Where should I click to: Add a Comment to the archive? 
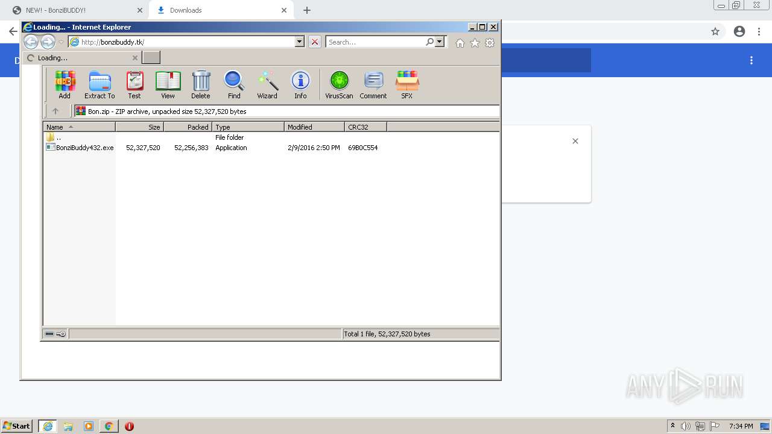tap(373, 85)
